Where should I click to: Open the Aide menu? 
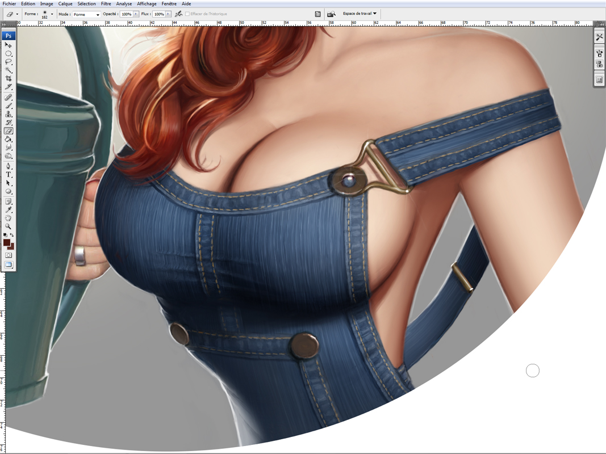(186, 3)
